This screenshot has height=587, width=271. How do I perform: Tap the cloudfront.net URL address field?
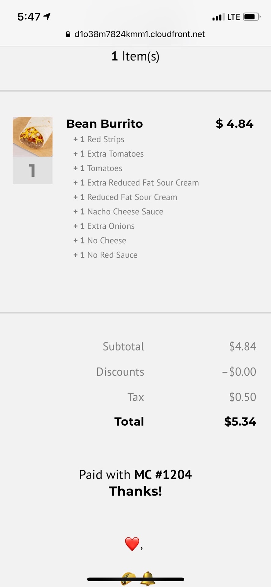click(139, 34)
